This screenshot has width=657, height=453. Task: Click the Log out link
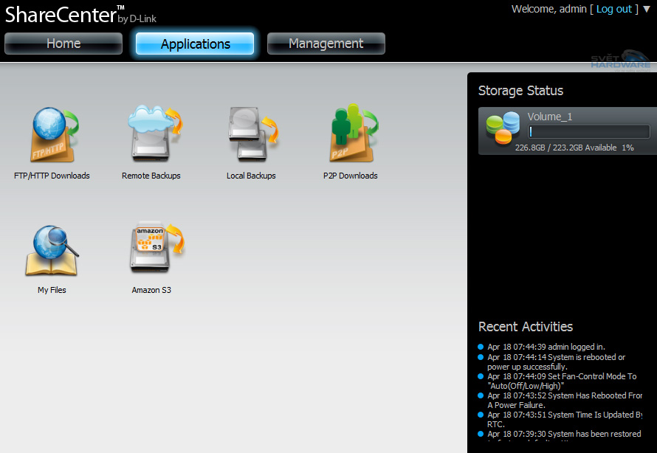click(614, 9)
